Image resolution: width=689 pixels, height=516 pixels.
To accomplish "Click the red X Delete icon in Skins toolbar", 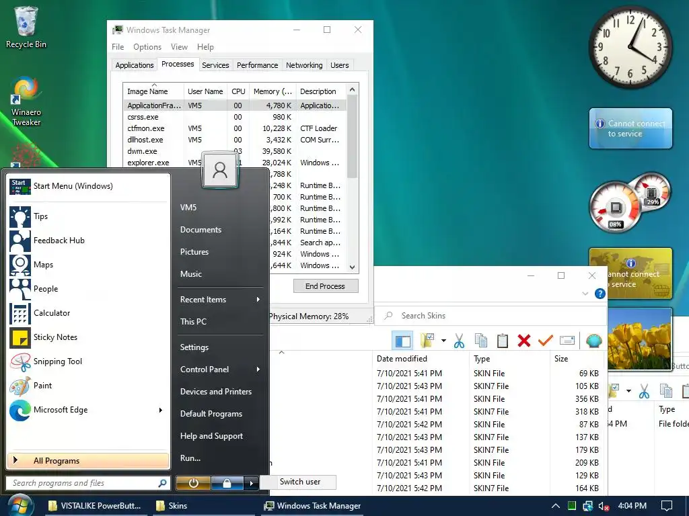I will coord(523,341).
